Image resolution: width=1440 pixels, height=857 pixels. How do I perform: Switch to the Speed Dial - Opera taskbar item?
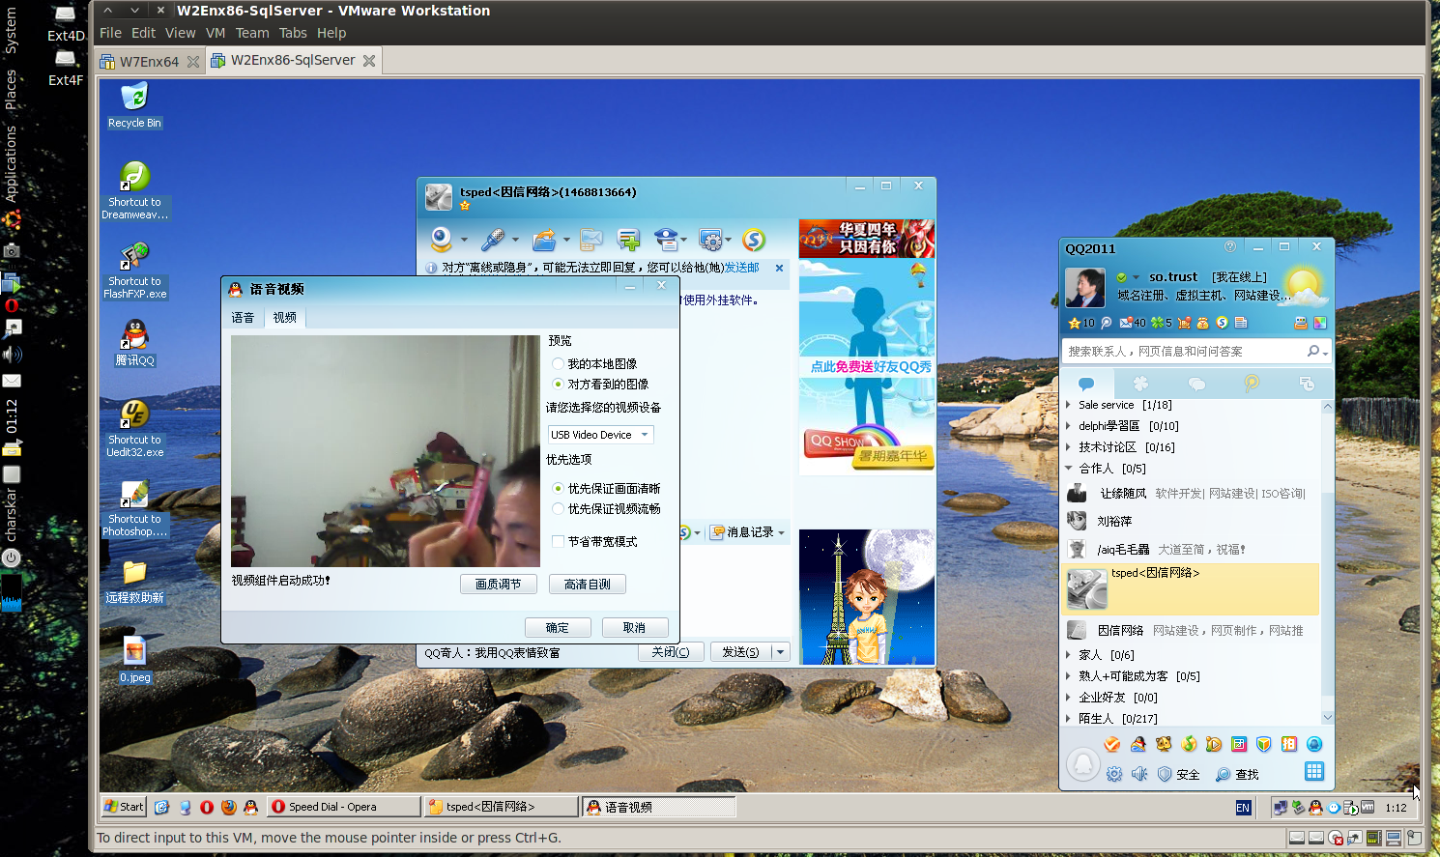click(x=344, y=807)
